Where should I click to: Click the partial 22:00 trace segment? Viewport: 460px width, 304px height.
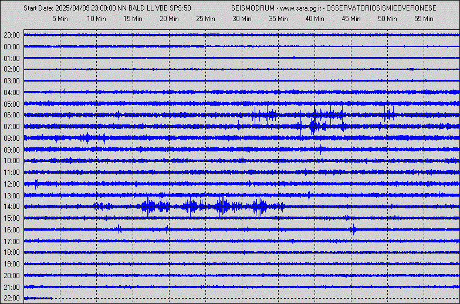(38, 298)
